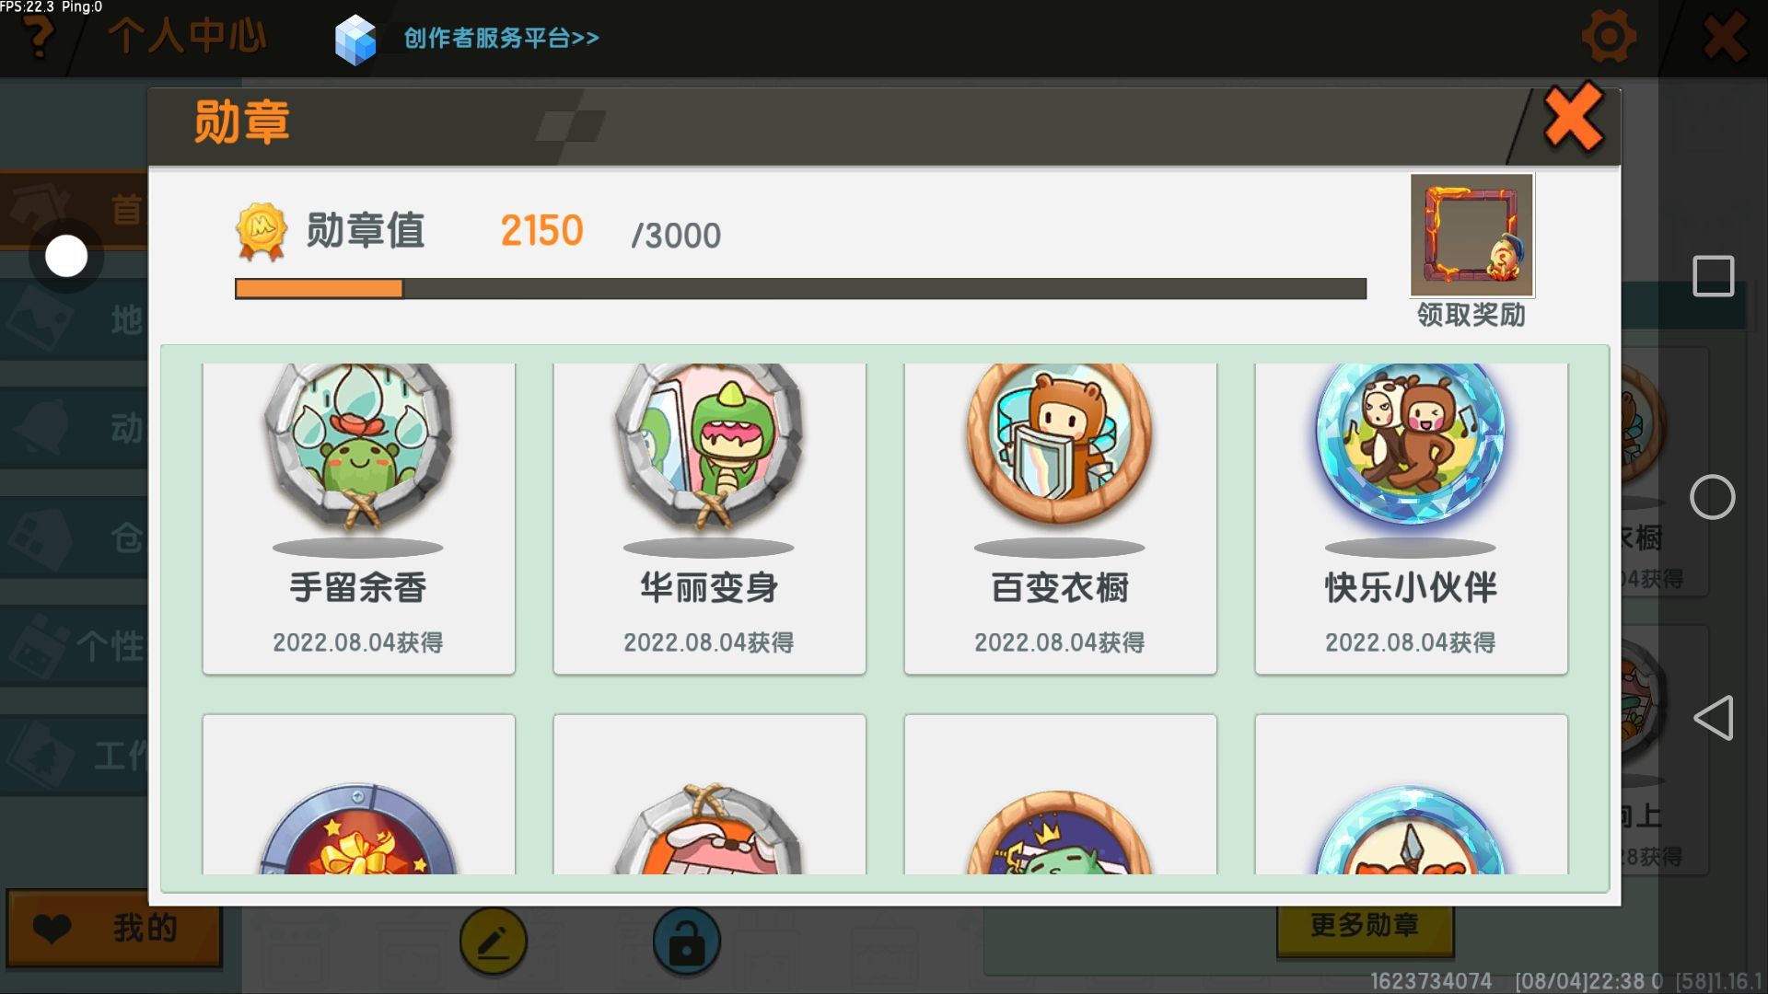Click the question mark help icon

click(38, 36)
